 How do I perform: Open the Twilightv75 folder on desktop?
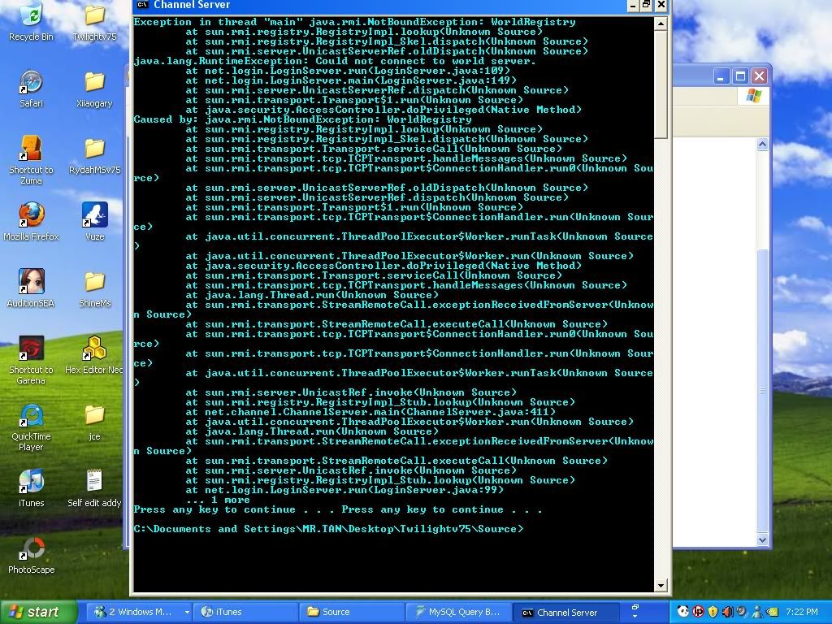pyautogui.click(x=94, y=17)
